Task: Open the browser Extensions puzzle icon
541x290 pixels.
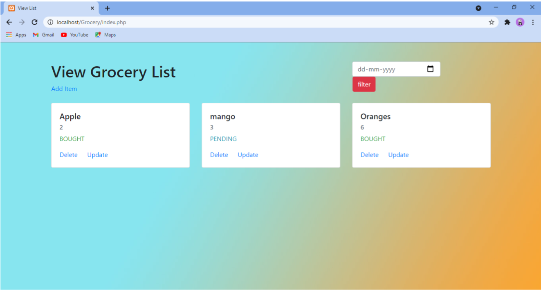Action: click(x=507, y=22)
